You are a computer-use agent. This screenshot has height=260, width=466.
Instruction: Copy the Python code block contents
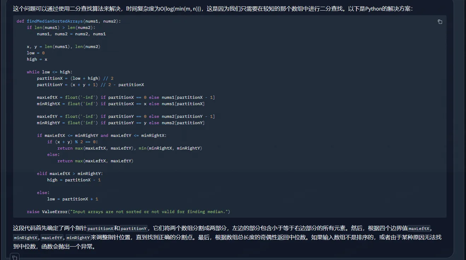coord(440,22)
